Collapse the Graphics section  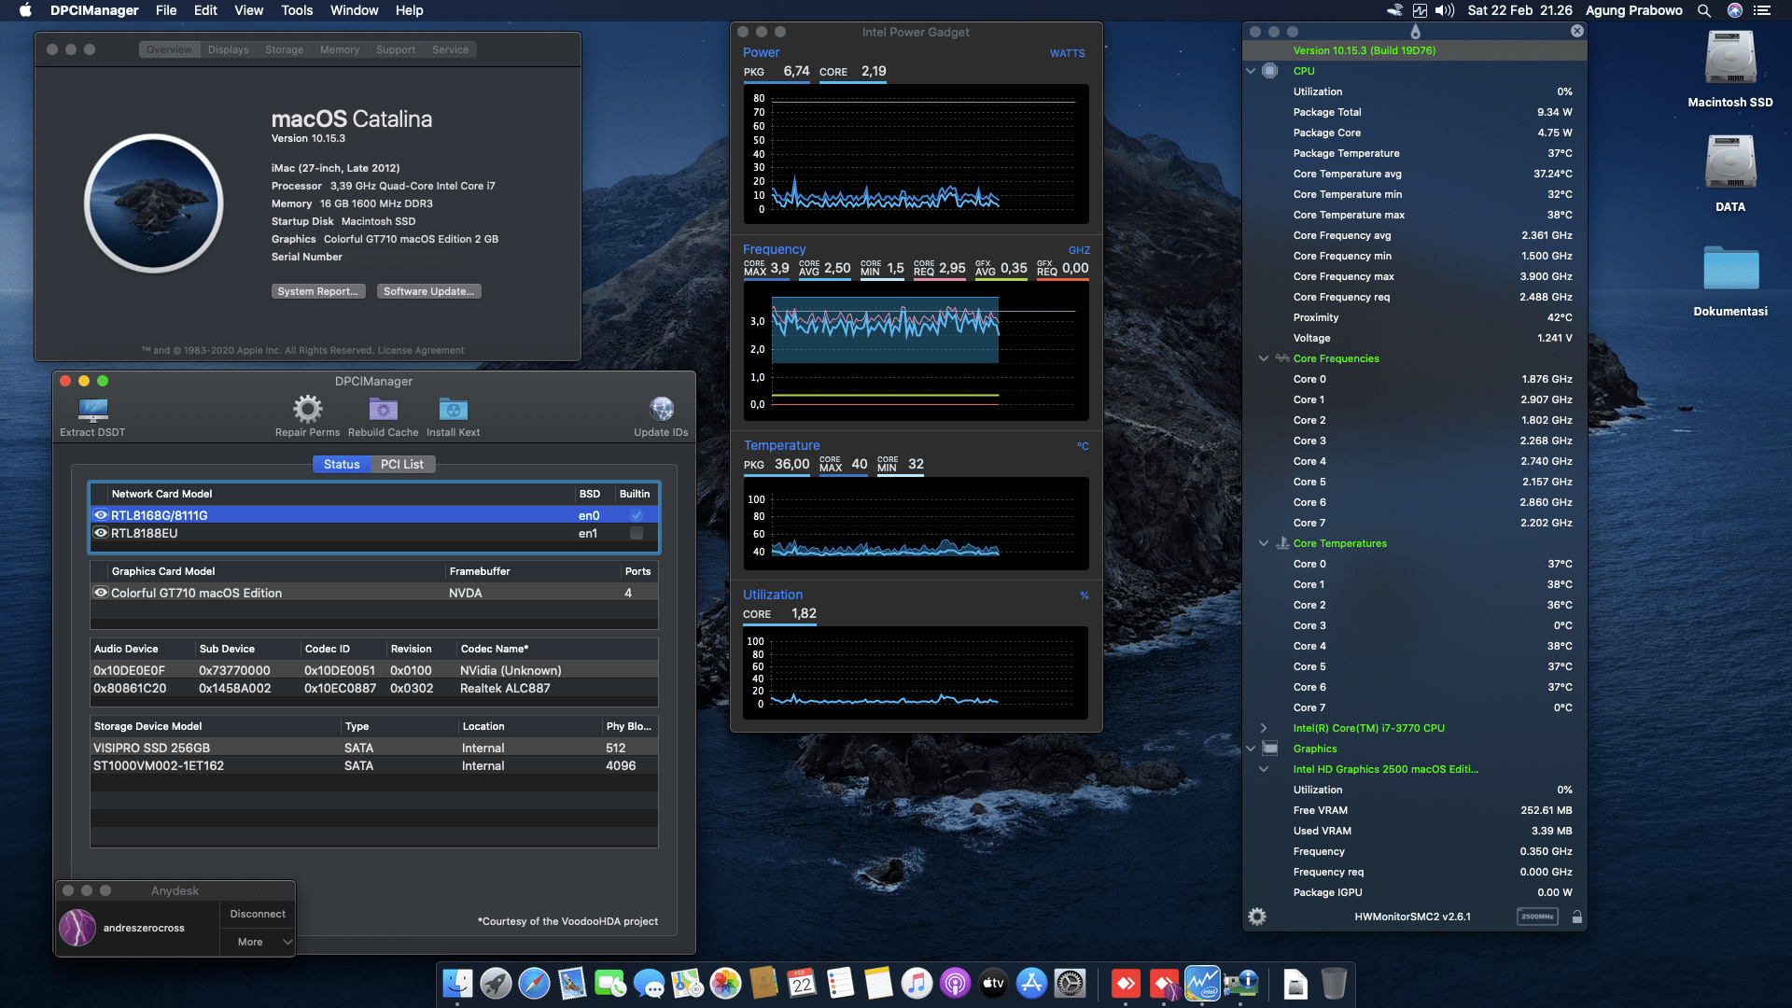[1251, 749]
